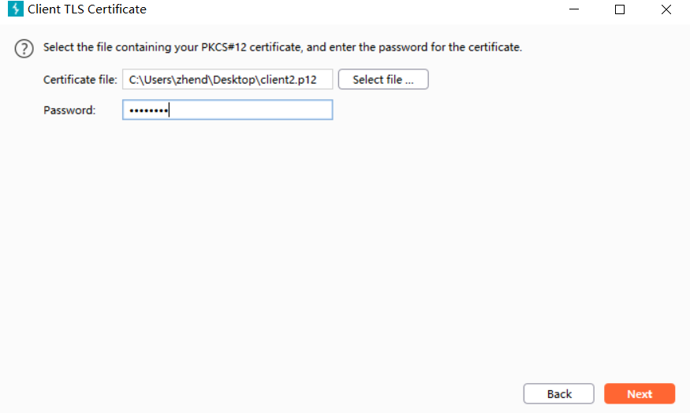
Task: Maximize the Client TLS Certificate window
Action: [x=620, y=9]
